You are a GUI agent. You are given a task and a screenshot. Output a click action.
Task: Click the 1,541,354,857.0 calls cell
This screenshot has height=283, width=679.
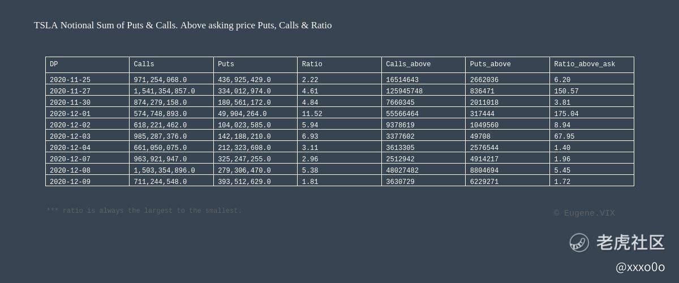point(171,90)
